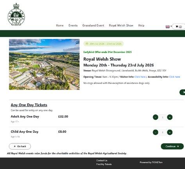Image resolution: width=185 pixels, height=169 pixels.
Task: Open the Help menu item
Action: pyautogui.click(x=141, y=25)
